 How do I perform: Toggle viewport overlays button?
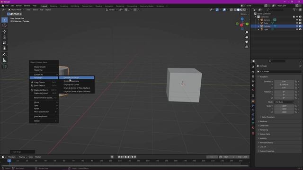click(x=224, y=9)
